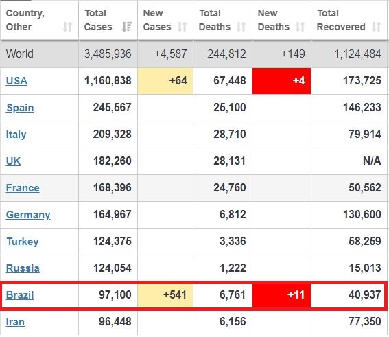Select Brazil total cases 97,100
The height and width of the screenshot is (337, 389).
[115, 295]
